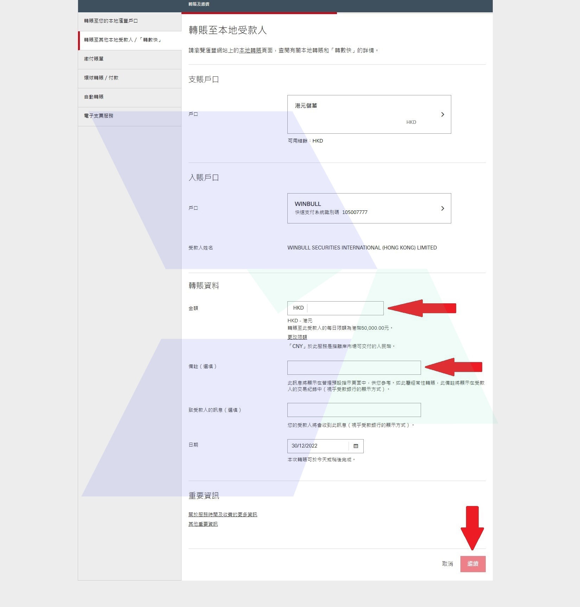Open 自動轉賬 sidebar item
Screen dimensions: 580x607
point(129,97)
